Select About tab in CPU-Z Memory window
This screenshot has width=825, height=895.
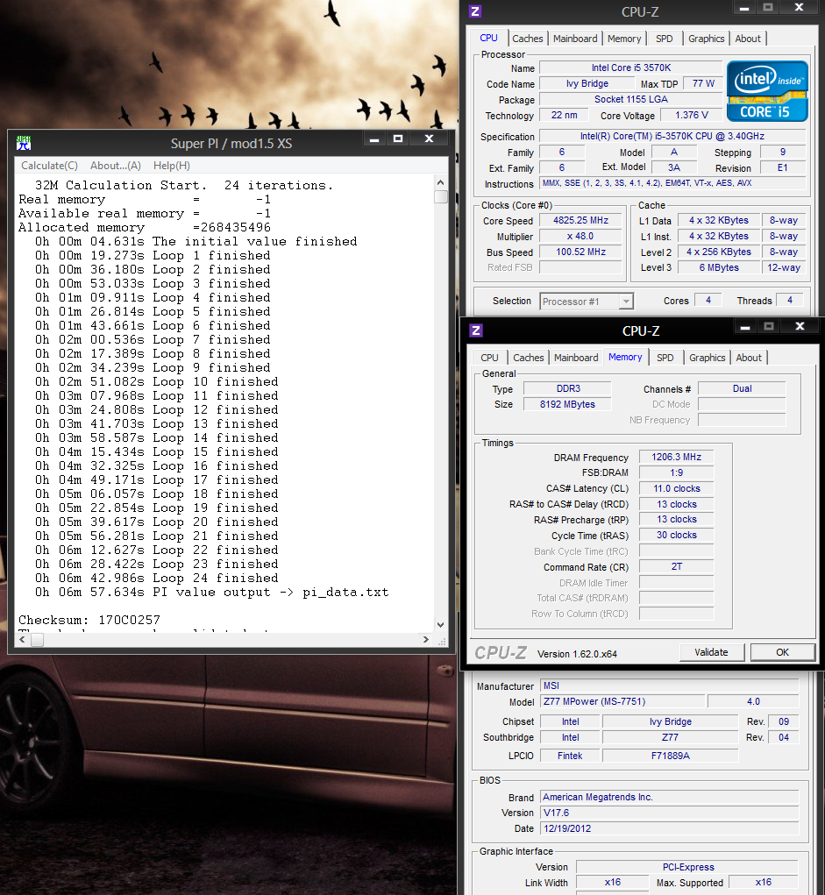[749, 358]
